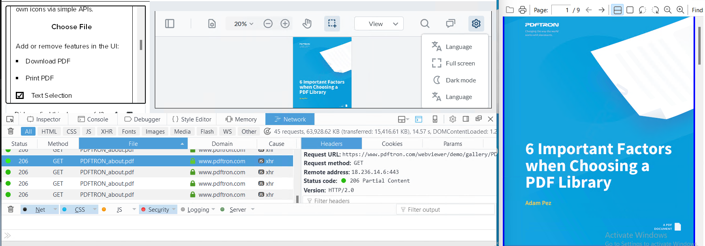Screen dimensions: 705x246
Task: Click the page number input field
Action: click(x=561, y=10)
